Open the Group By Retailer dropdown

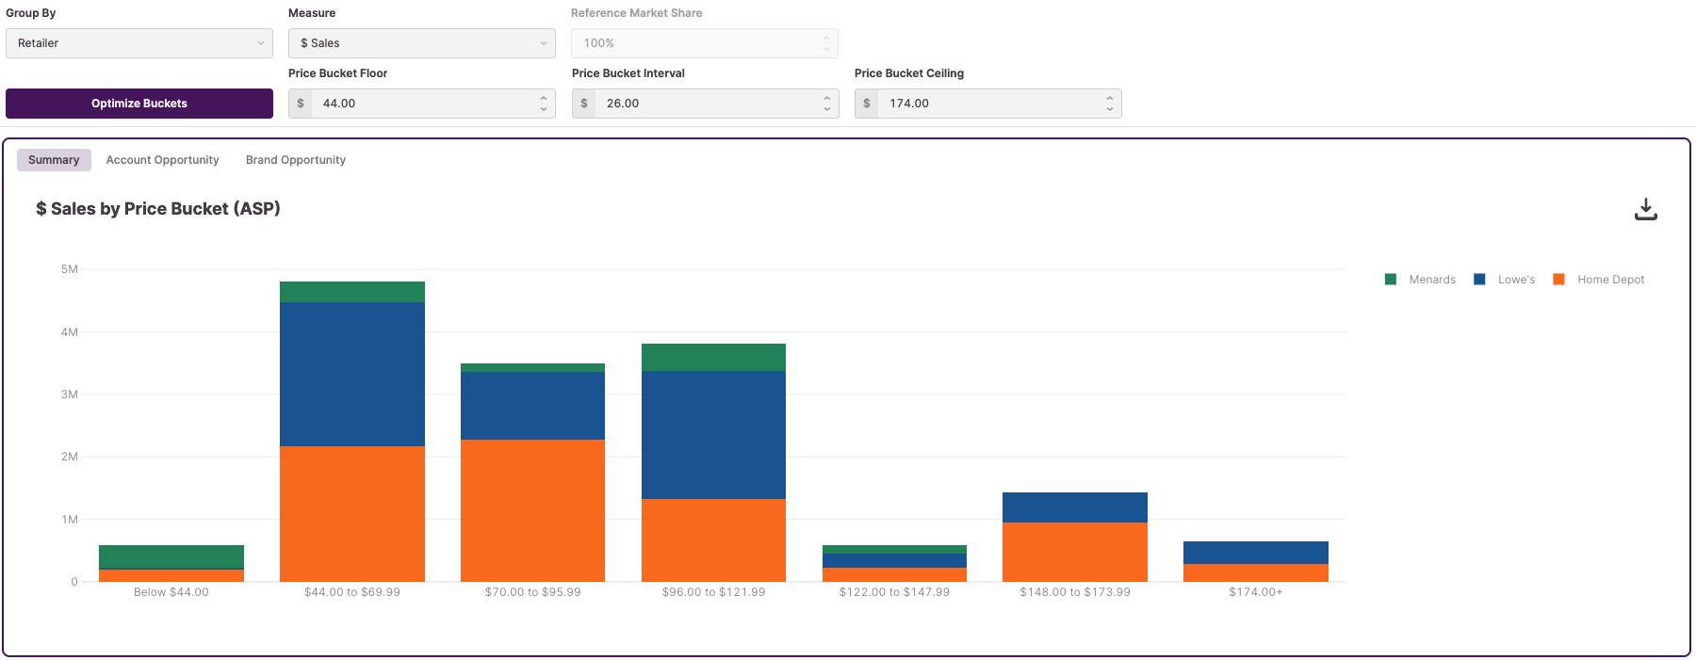point(139,43)
